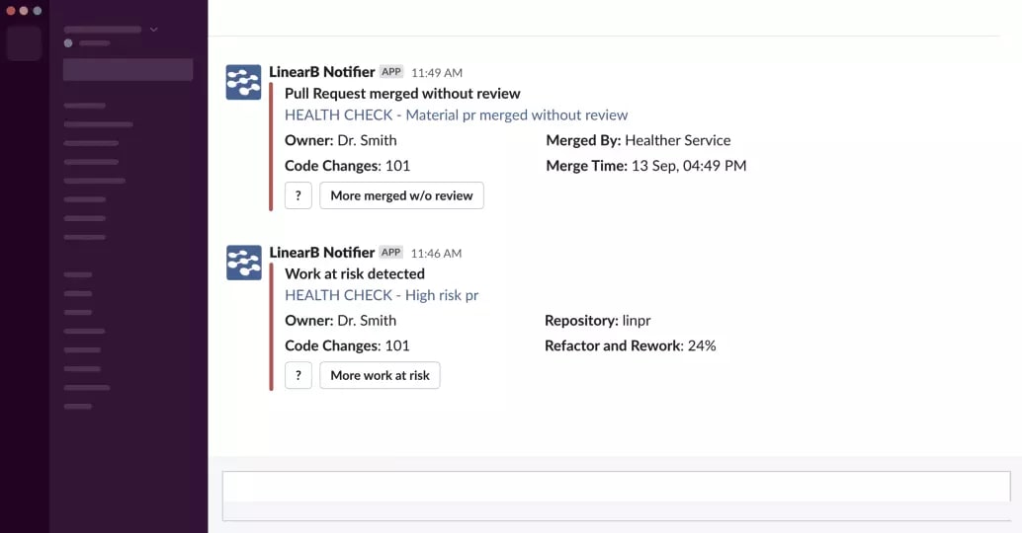Open the HEALTH CHECK - High risk pr link
1022x533 pixels.
pyautogui.click(x=382, y=295)
